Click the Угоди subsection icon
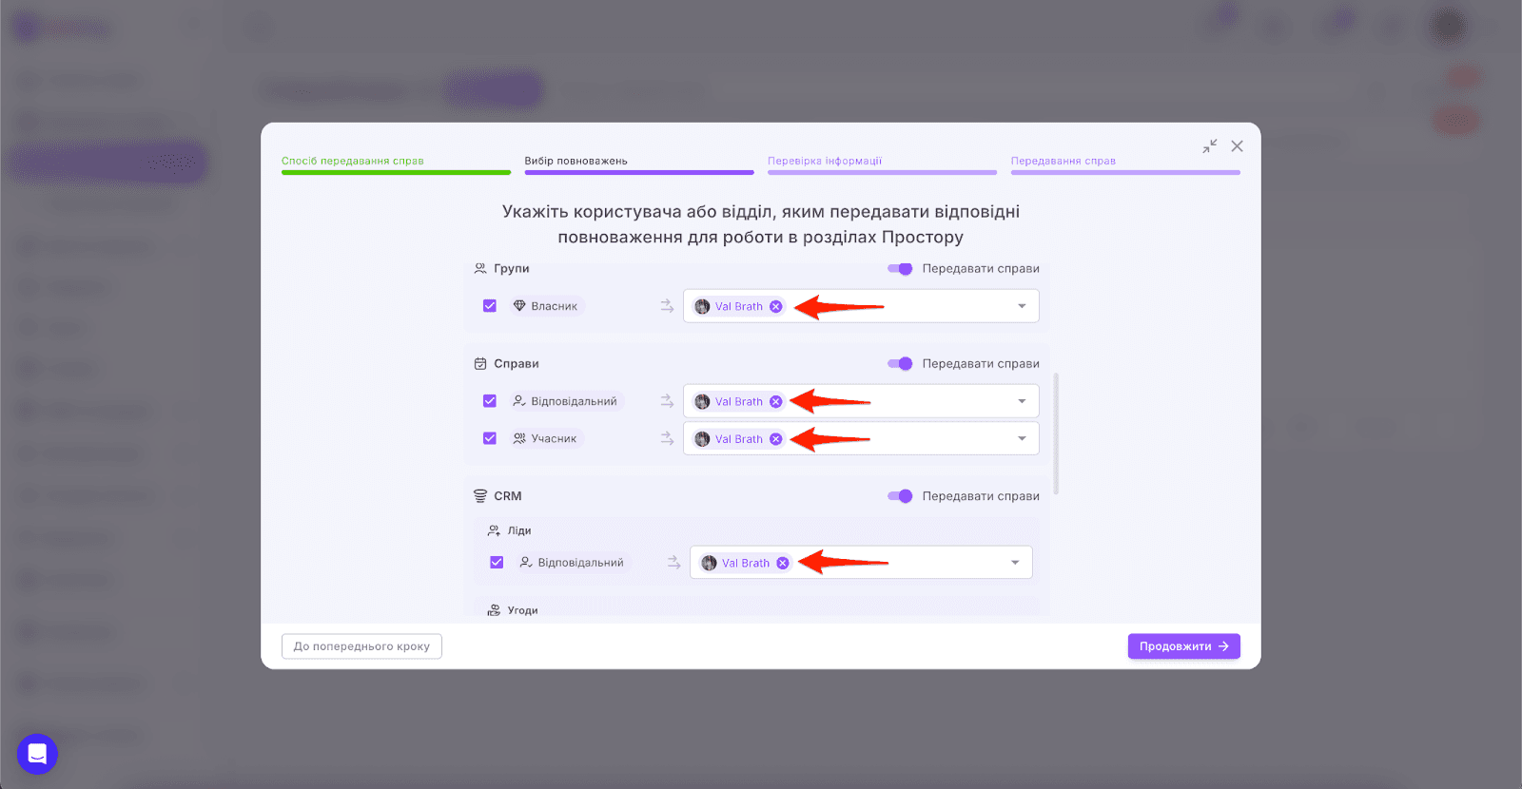Image resolution: width=1522 pixels, height=789 pixels. (x=494, y=610)
